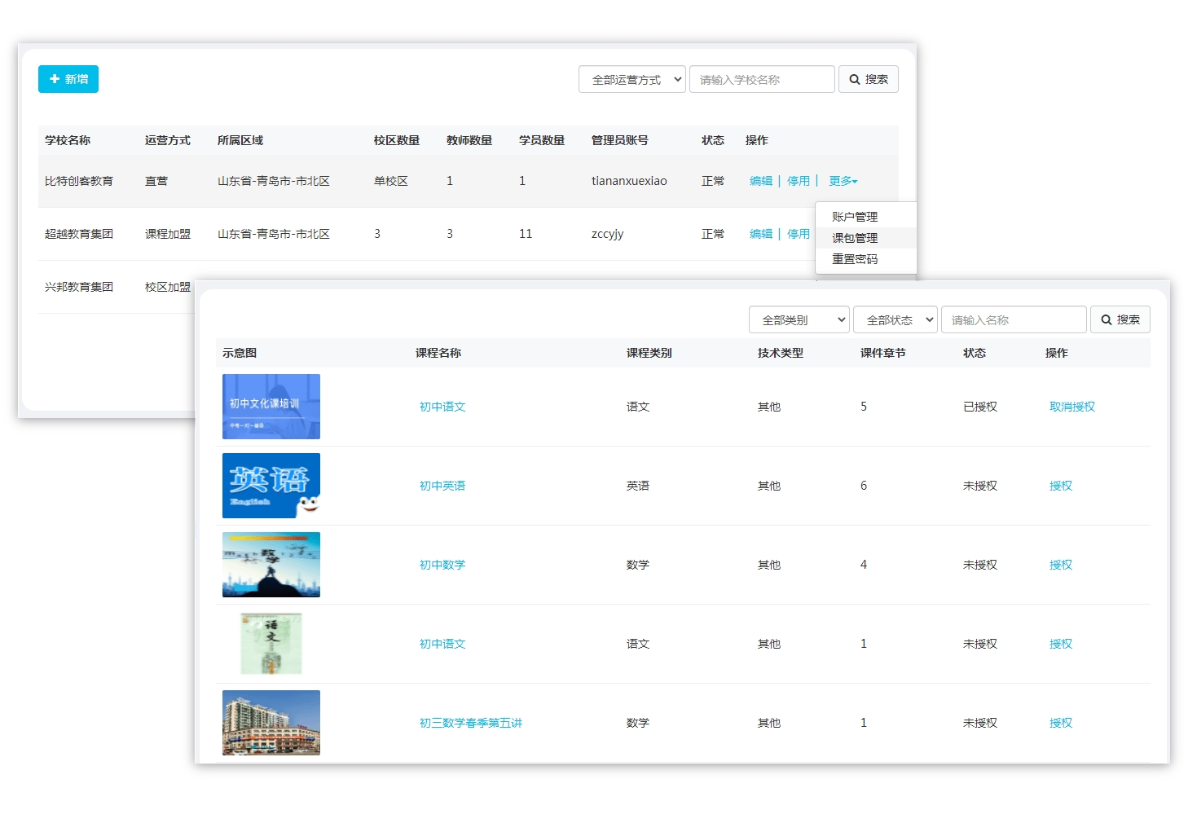Click 编辑 link for 比特创客教育

[760, 181]
